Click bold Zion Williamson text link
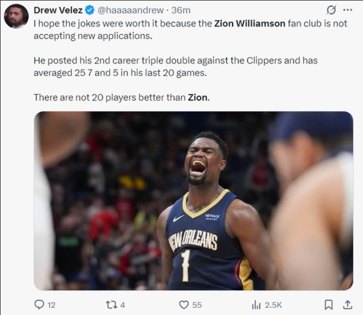Image resolution: width=363 pixels, height=315 pixels. click(x=250, y=24)
